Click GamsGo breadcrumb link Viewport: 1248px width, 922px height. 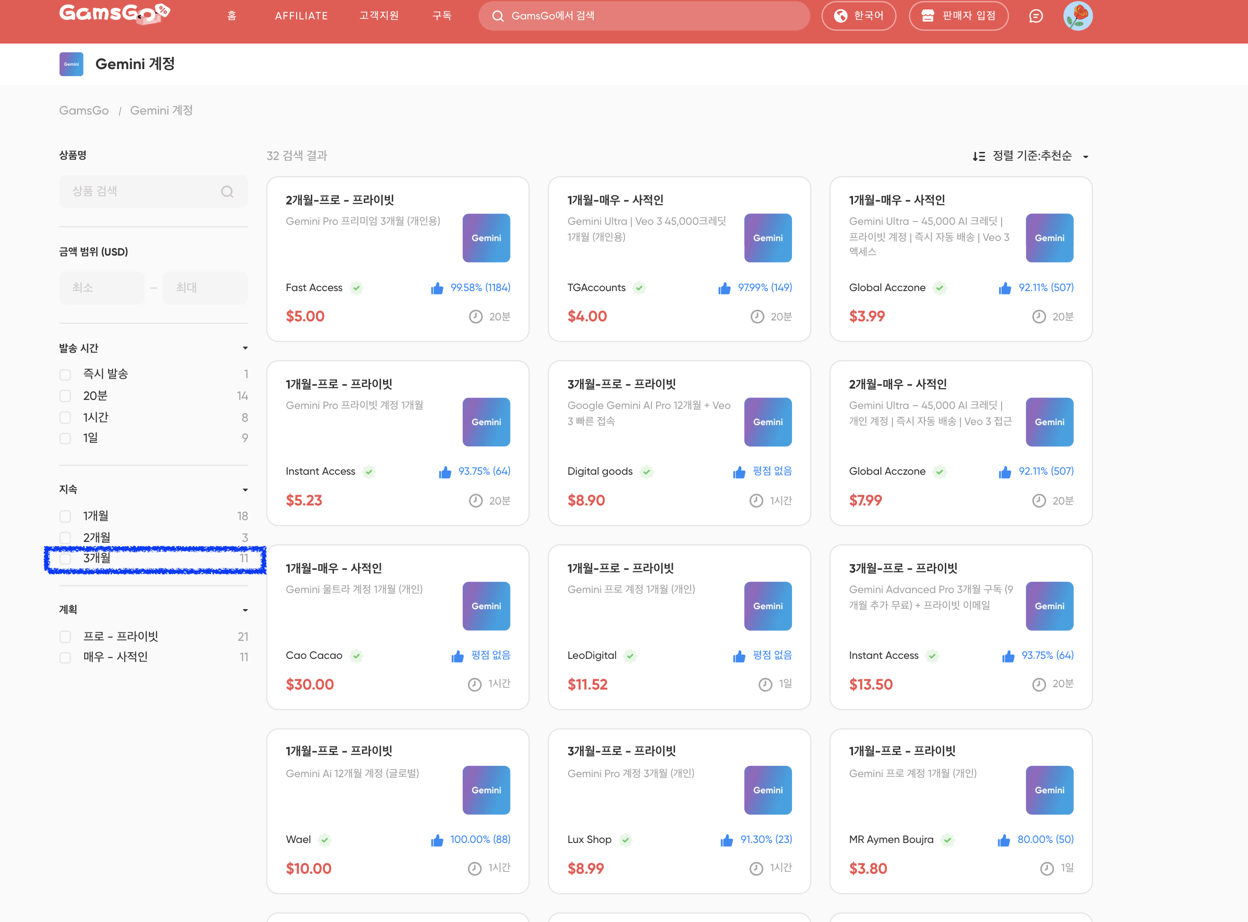coord(84,110)
